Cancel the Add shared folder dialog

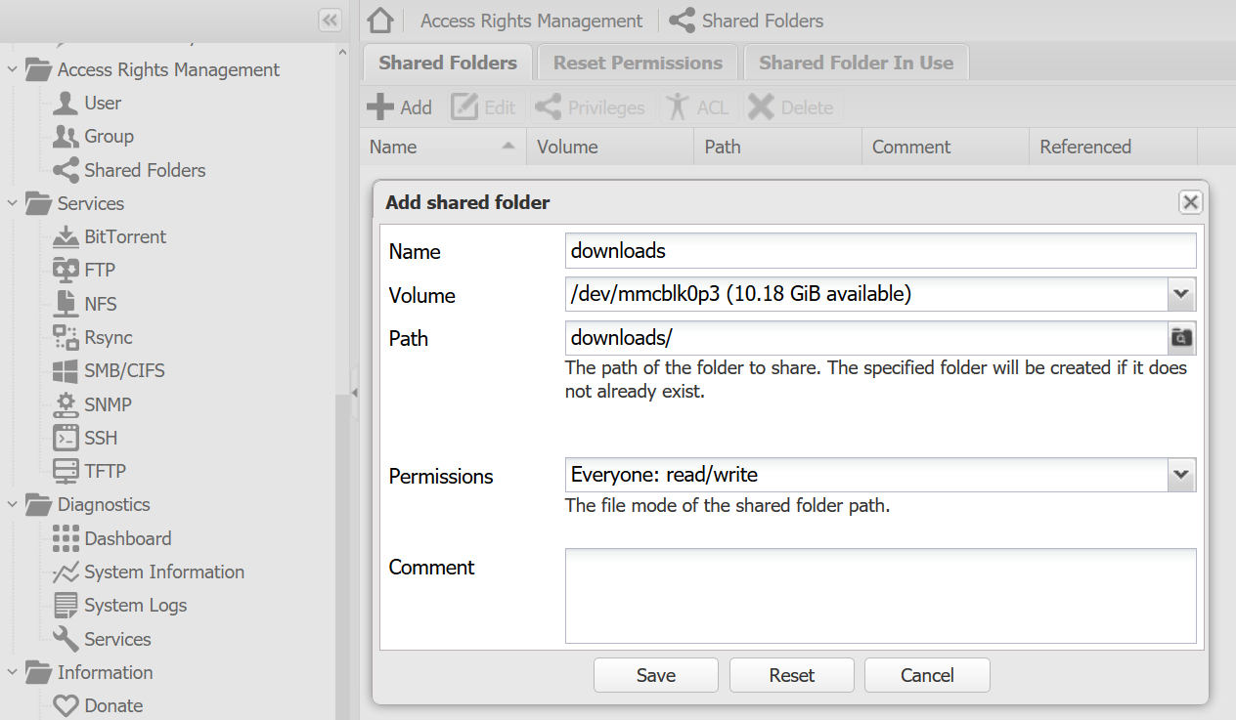coord(926,675)
